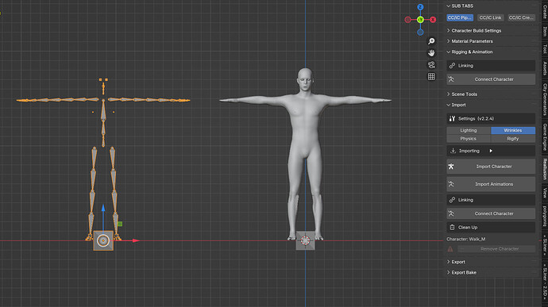Expand Character Build Settings panel
Screen dimensions: 548x307
(x=476, y=31)
